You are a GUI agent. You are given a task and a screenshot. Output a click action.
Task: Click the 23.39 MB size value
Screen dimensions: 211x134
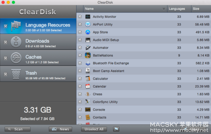pyautogui.click(x=202, y=86)
